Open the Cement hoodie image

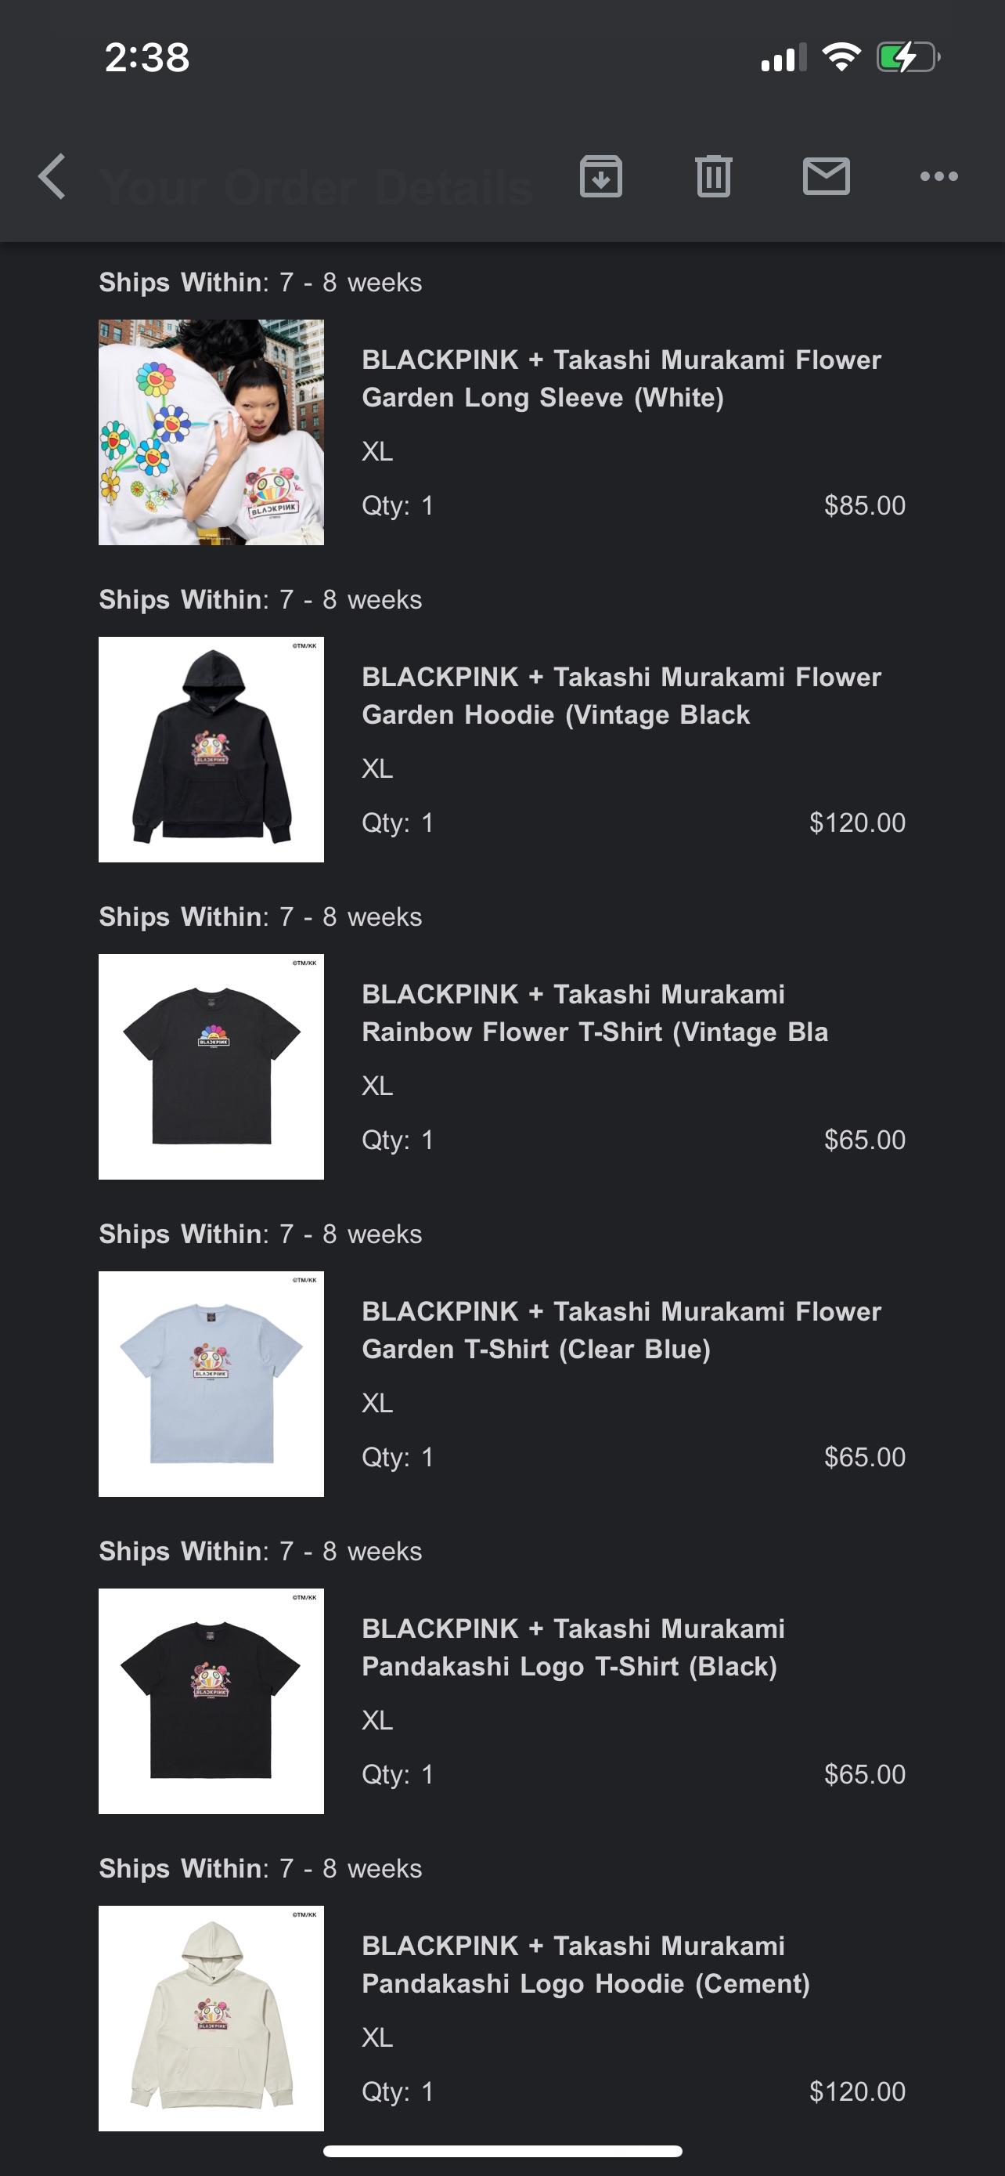point(211,2018)
